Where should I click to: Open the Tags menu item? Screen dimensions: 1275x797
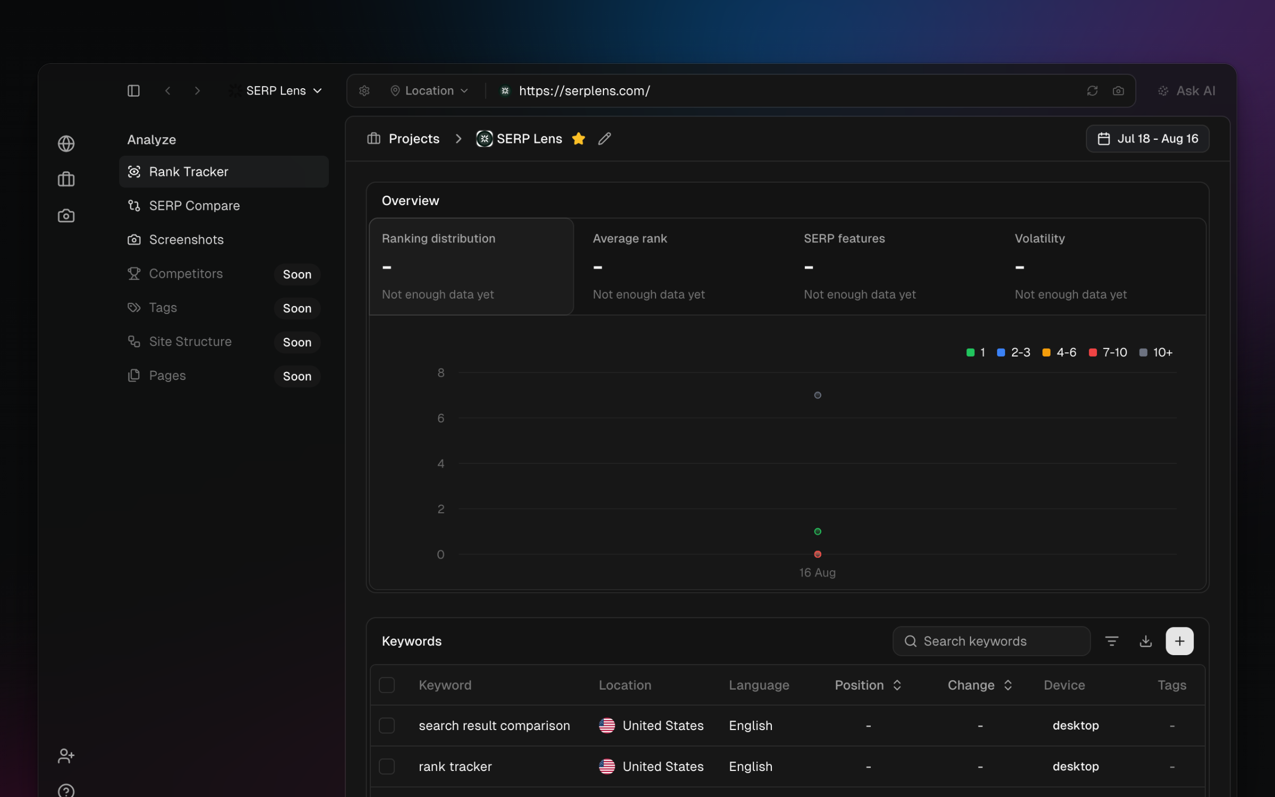pos(224,308)
